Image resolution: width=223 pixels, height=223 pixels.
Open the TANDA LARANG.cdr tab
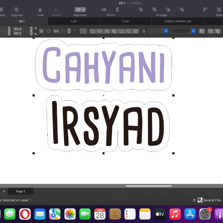coord(177,21)
